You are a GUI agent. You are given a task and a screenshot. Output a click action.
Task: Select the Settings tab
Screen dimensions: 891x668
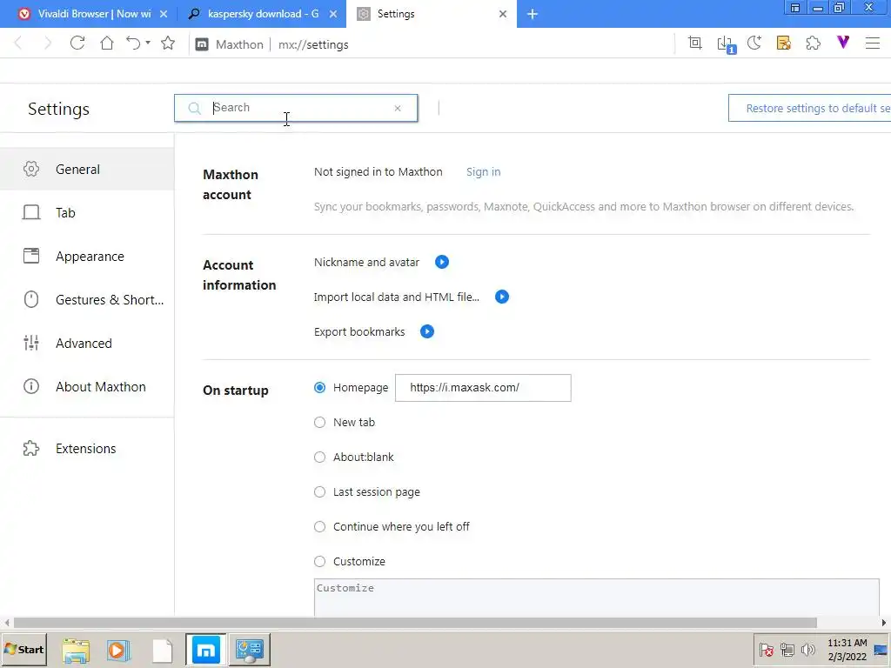(x=432, y=14)
